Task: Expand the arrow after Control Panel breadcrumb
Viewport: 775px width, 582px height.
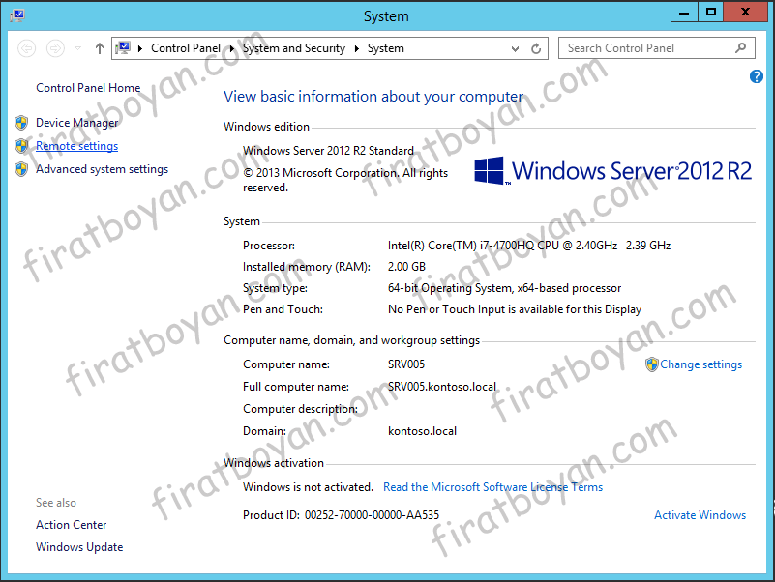Action: coord(232,48)
